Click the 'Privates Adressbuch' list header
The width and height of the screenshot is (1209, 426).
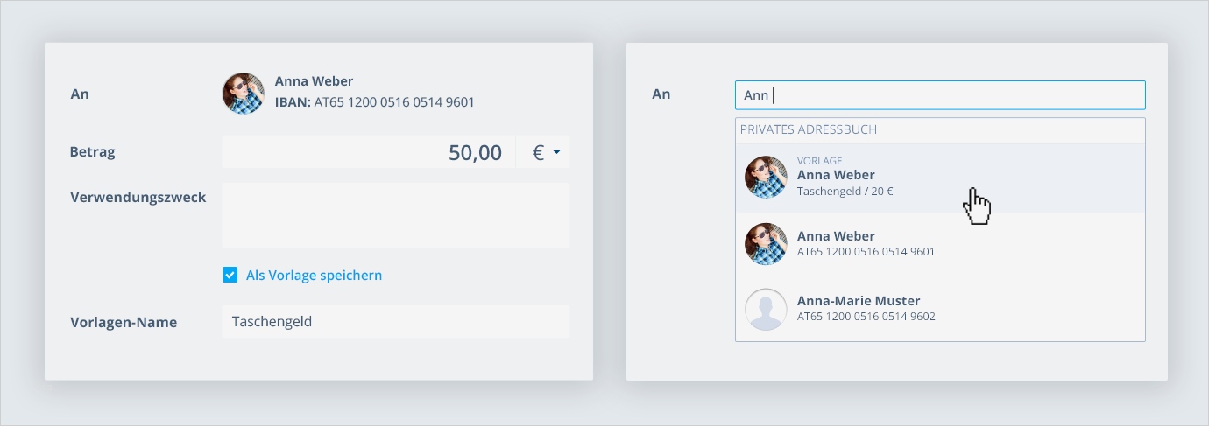[809, 129]
